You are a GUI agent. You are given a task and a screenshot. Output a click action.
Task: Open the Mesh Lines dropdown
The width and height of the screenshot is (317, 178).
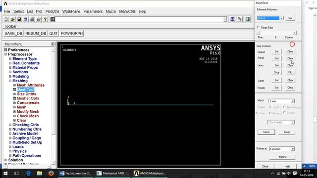click(293, 101)
